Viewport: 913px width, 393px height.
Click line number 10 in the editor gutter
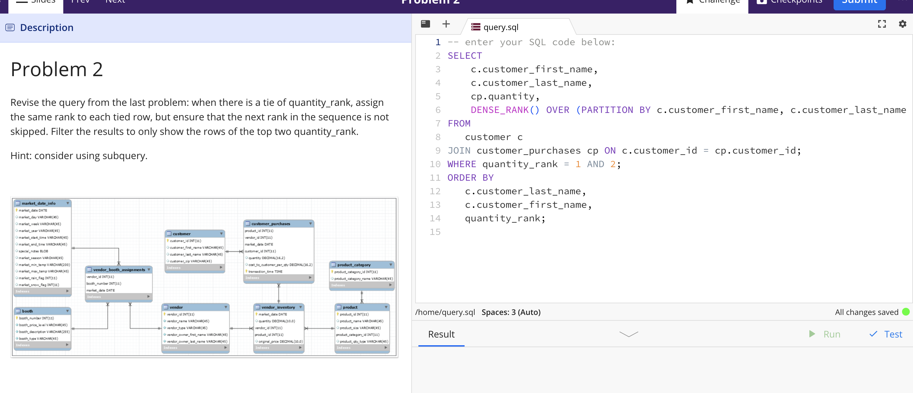pos(435,164)
